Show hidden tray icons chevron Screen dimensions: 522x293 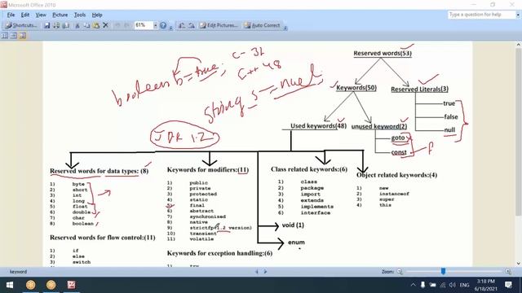[x=414, y=285]
